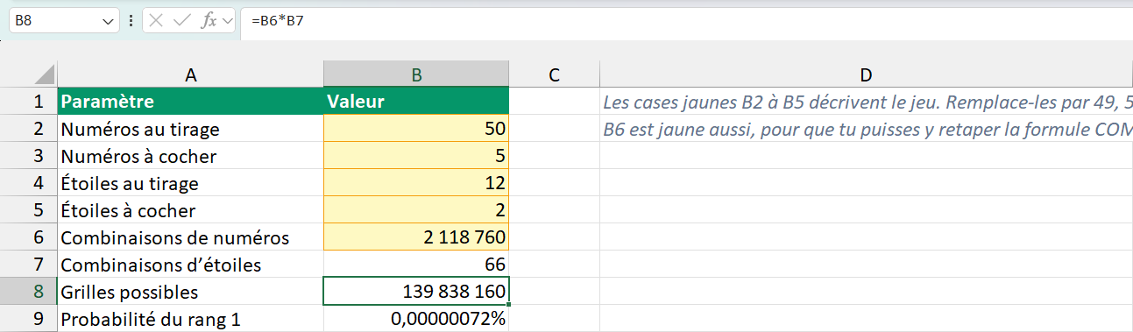The image size is (1133, 332).
Task: Select row 7 header
Action: pyautogui.click(x=29, y=265)
